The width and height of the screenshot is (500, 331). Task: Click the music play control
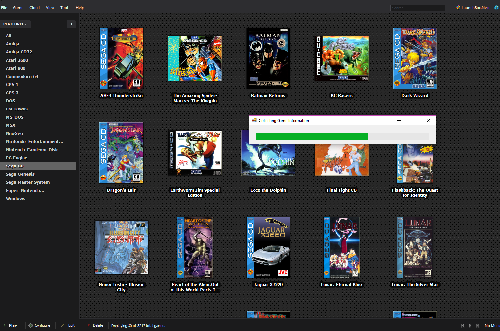point(470,325)
